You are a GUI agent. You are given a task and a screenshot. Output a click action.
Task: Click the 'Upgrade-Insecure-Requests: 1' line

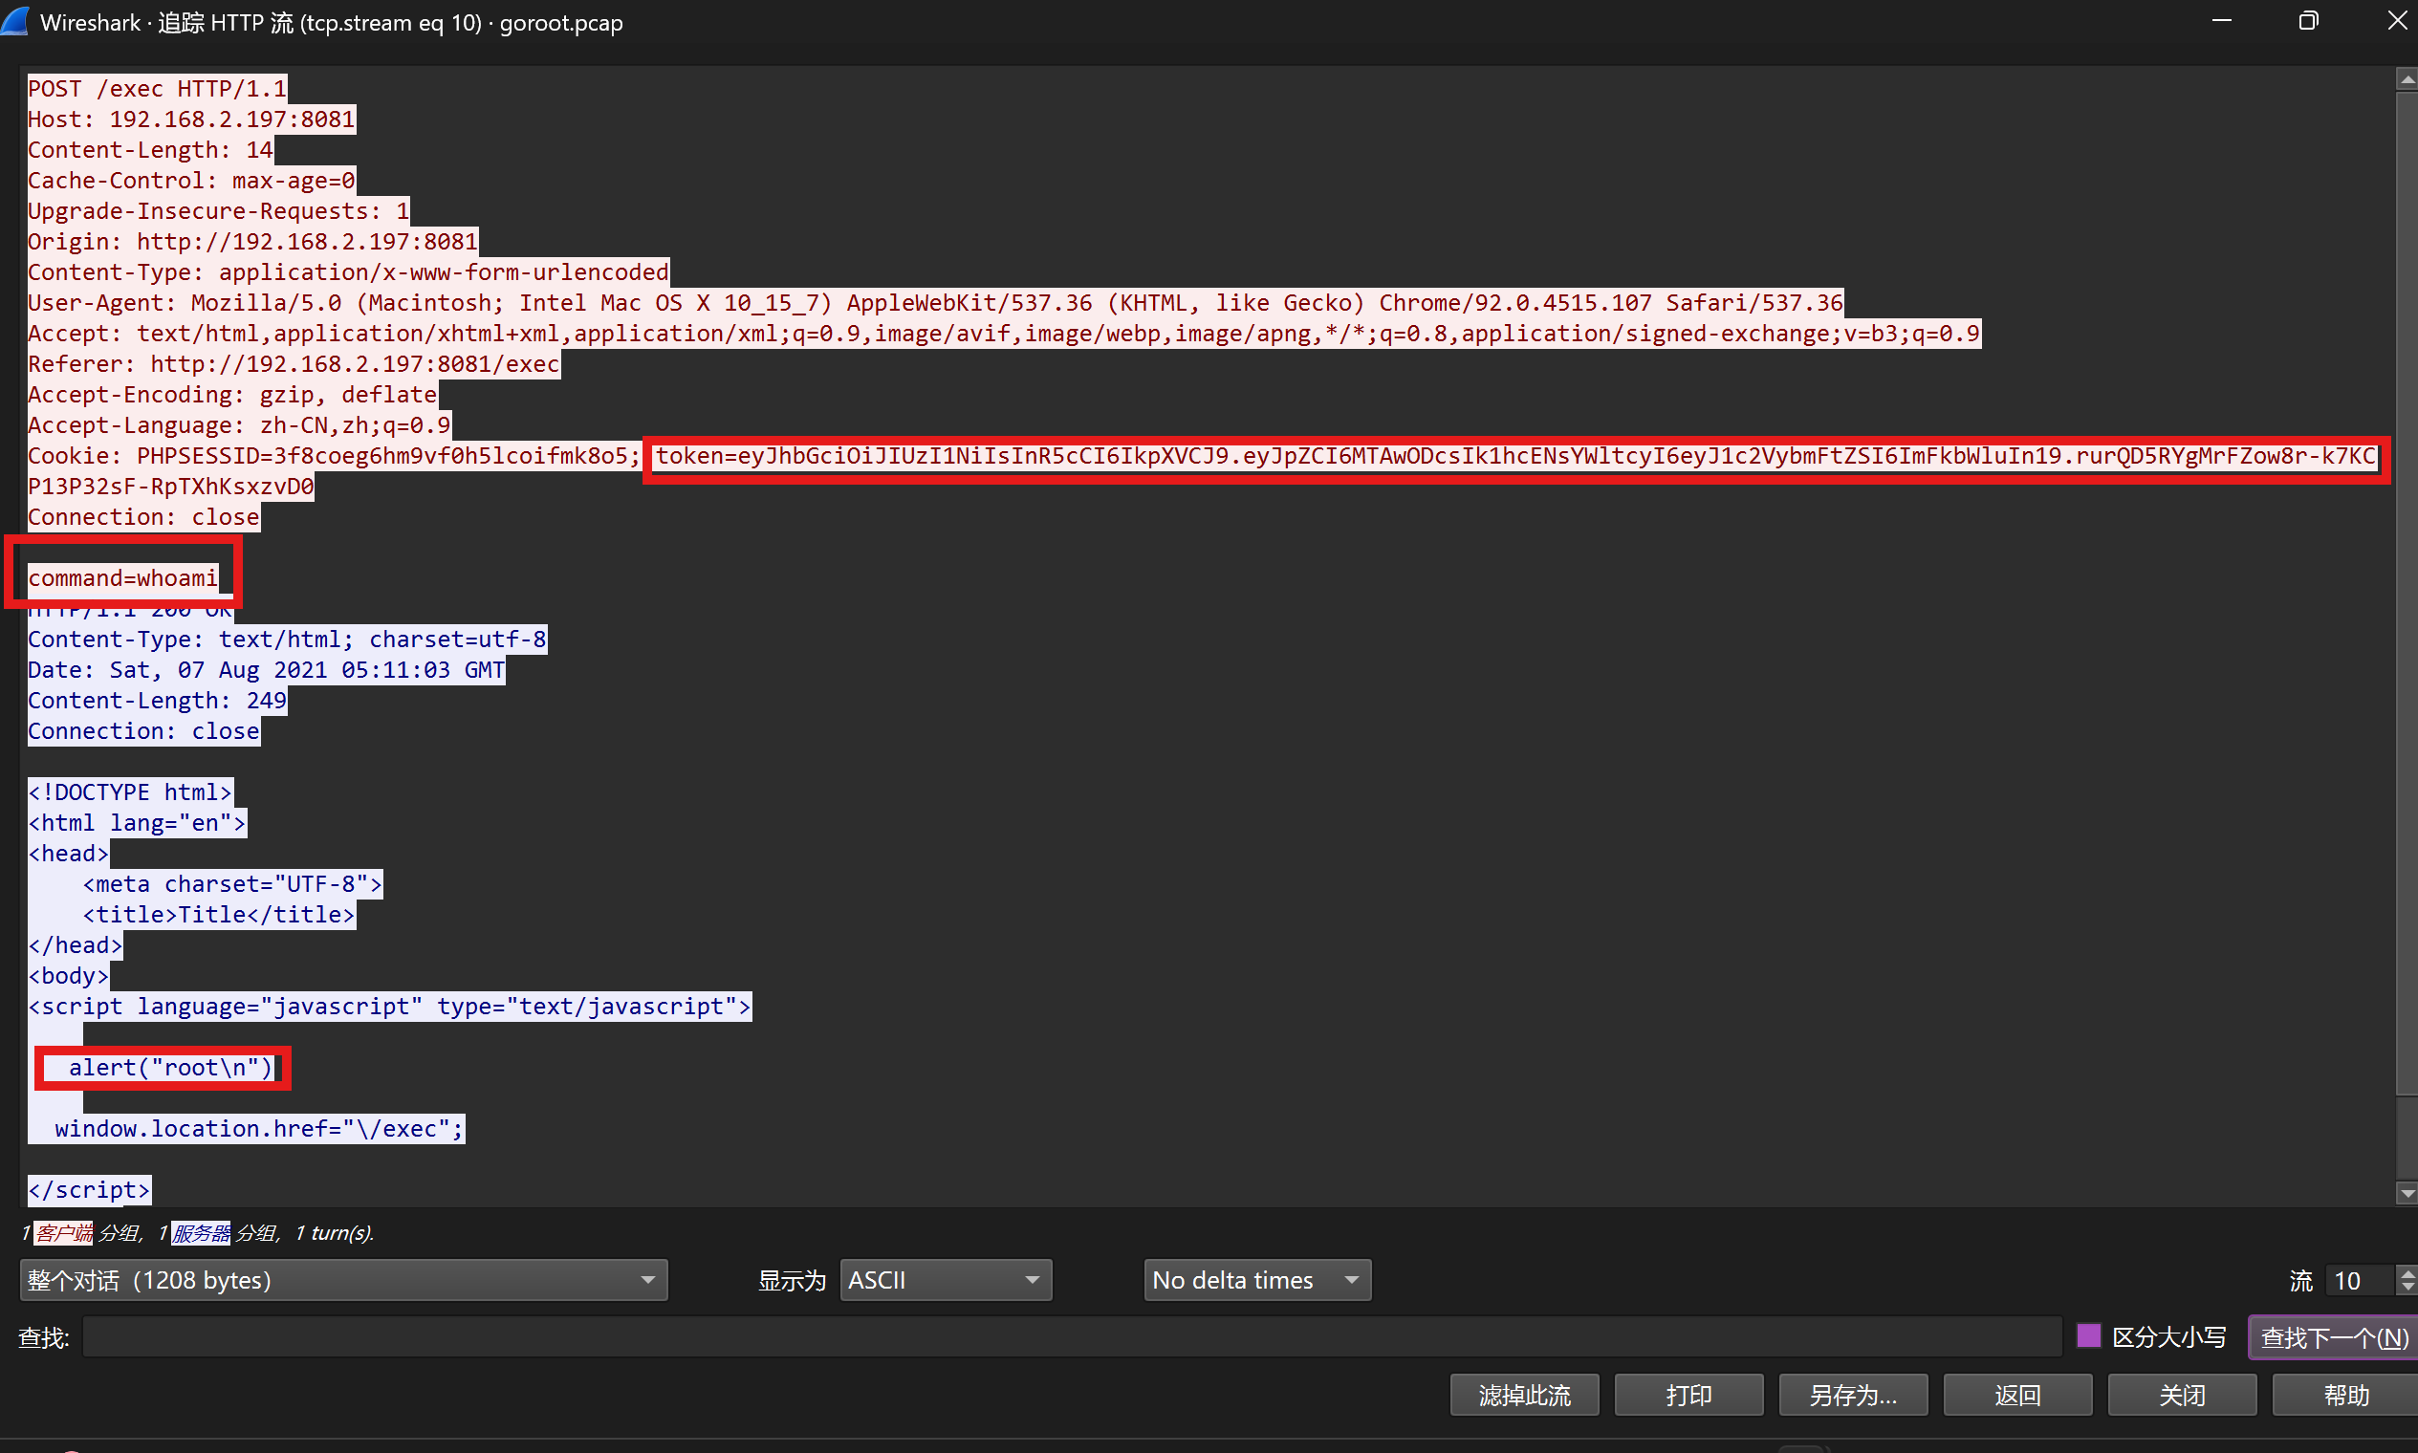pos(218,210)
